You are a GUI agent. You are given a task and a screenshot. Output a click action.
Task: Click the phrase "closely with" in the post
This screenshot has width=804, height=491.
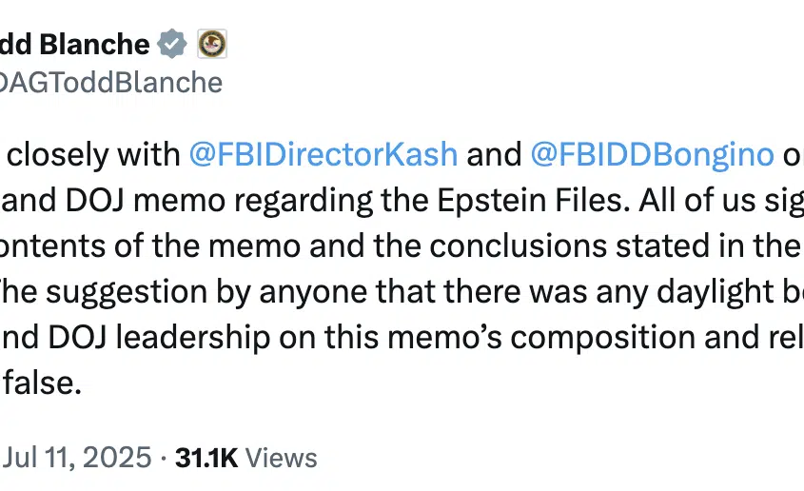click(94, 154)
